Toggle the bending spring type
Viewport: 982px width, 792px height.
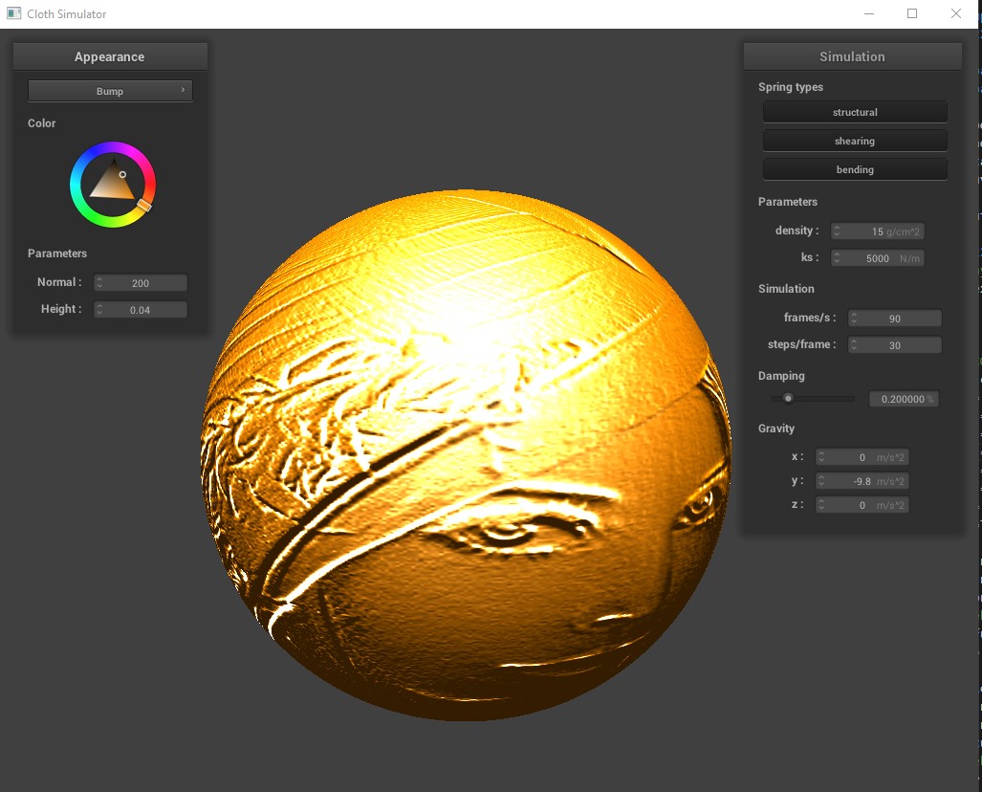(855, 170)
